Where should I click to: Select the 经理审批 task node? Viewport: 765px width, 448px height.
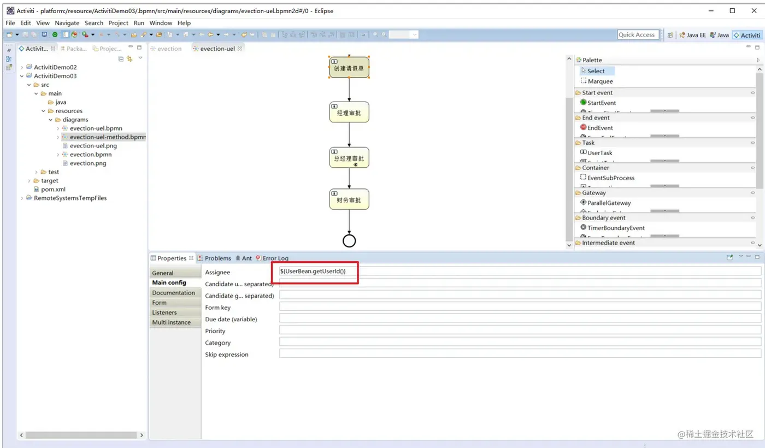[349, 112]
